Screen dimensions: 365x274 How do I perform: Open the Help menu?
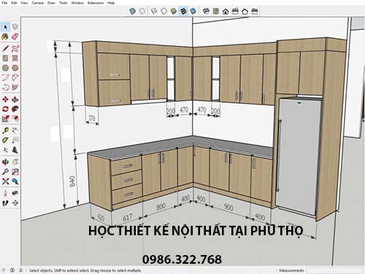coord(111,3)
